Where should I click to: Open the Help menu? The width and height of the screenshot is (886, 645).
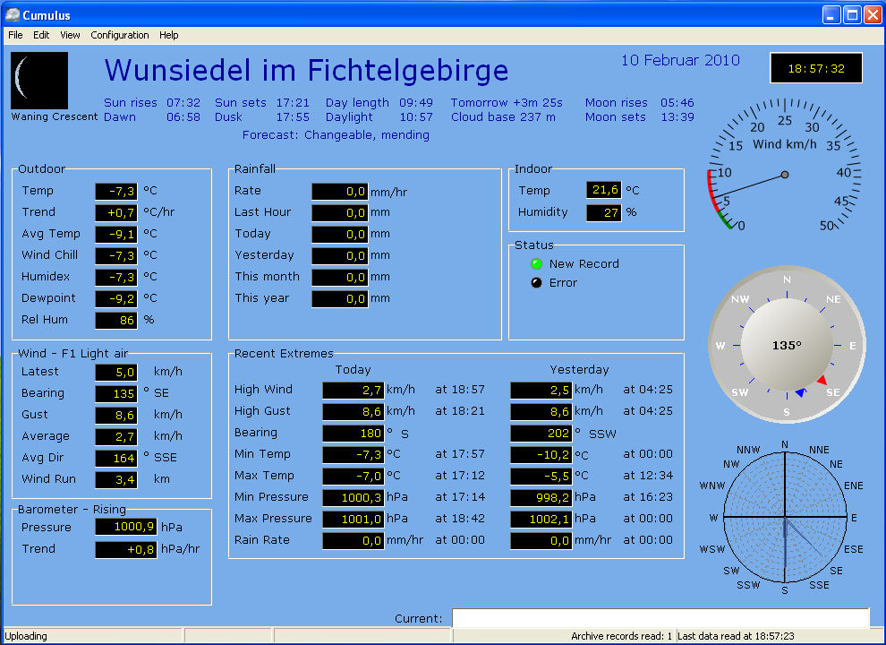(168, 35)
